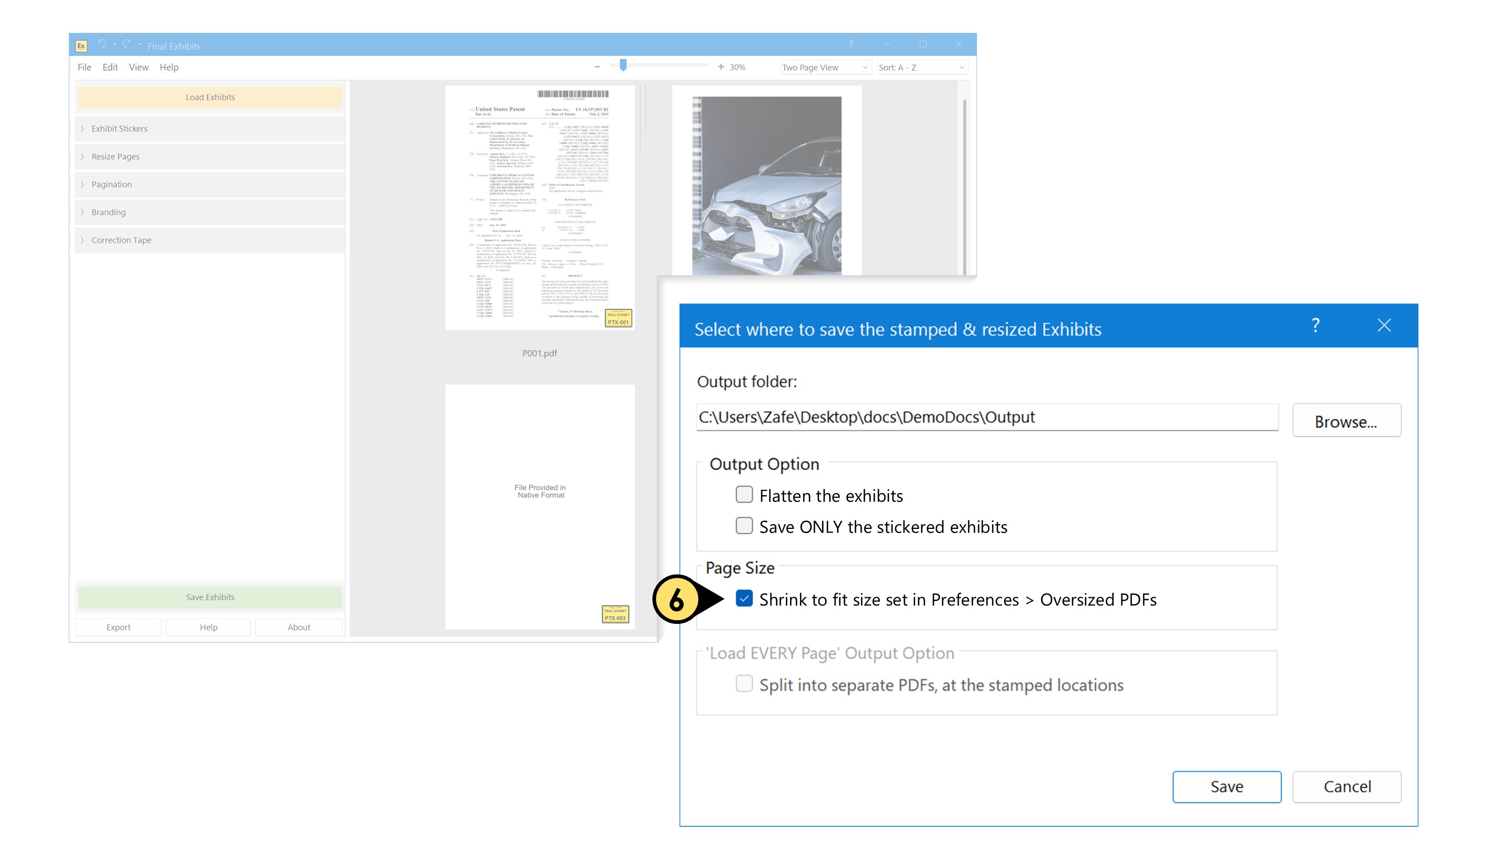Click the zoom in plus icon
Viewport: 1503px width, 845px height.
click(x=721, y=67)
